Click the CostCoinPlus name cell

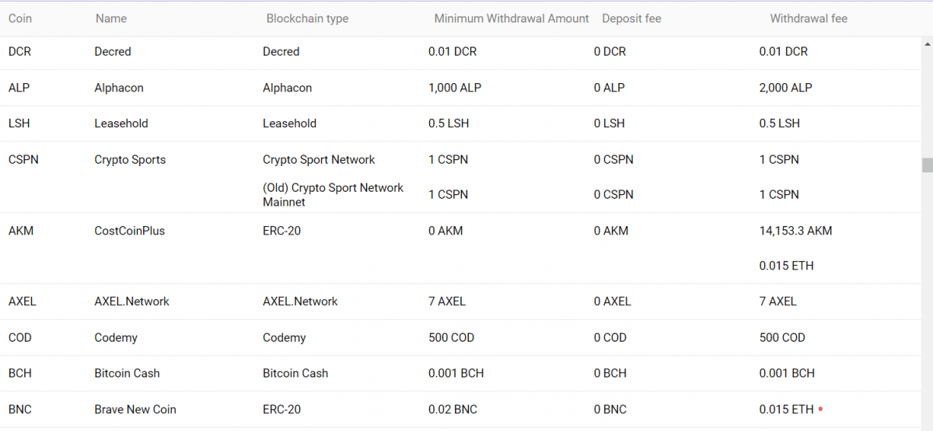coord(129,231)
